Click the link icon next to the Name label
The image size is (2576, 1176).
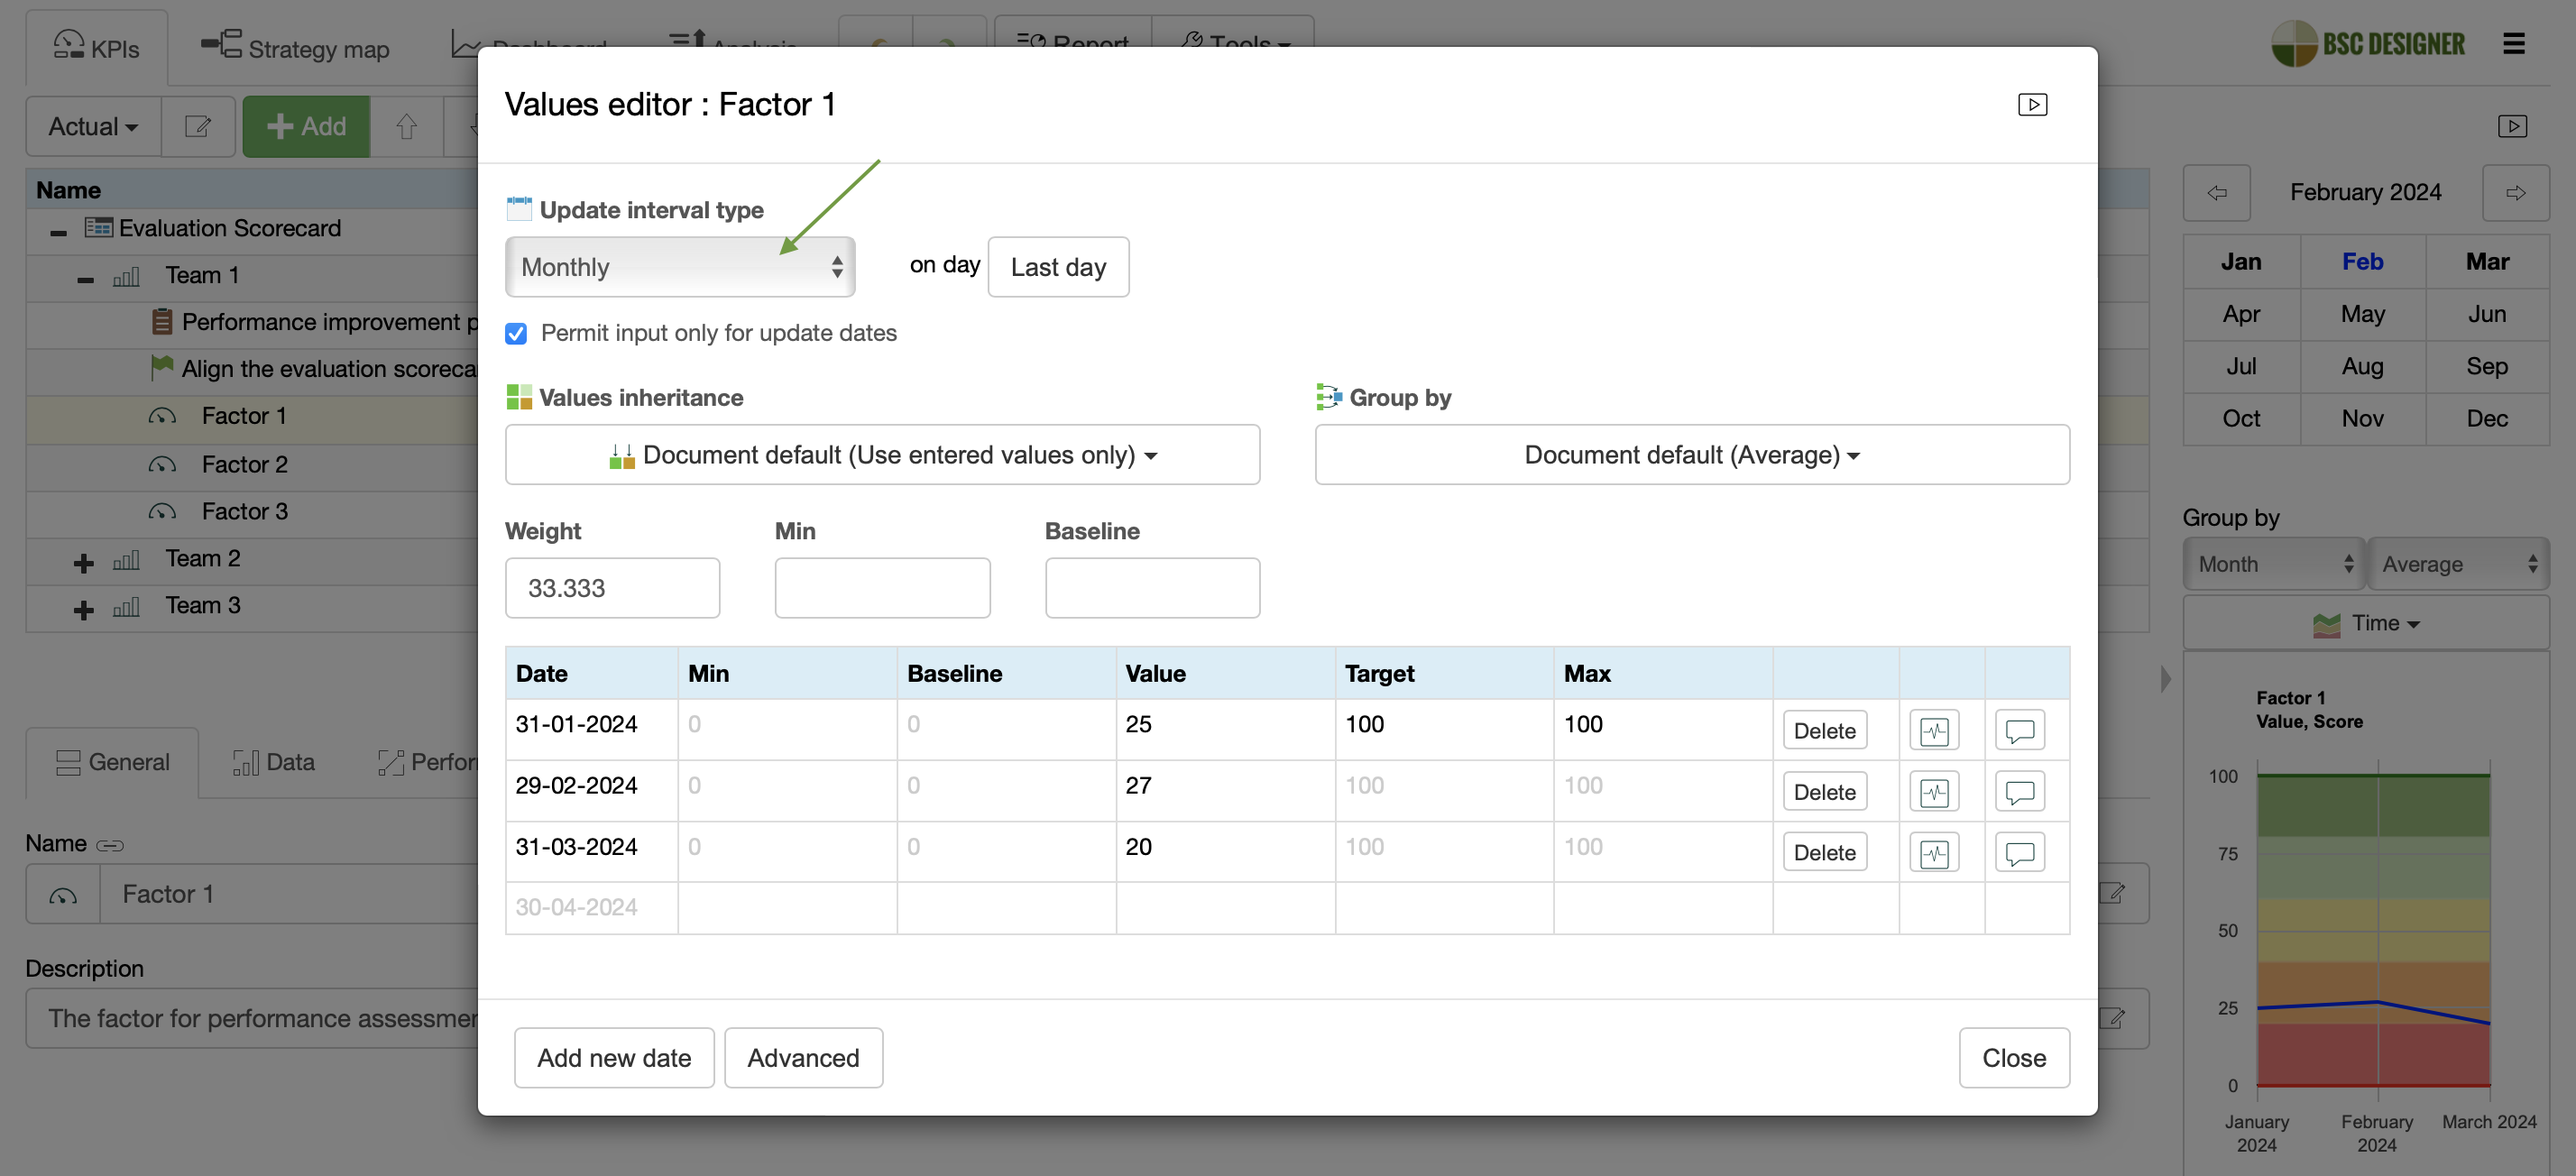[x=110, y=845]
